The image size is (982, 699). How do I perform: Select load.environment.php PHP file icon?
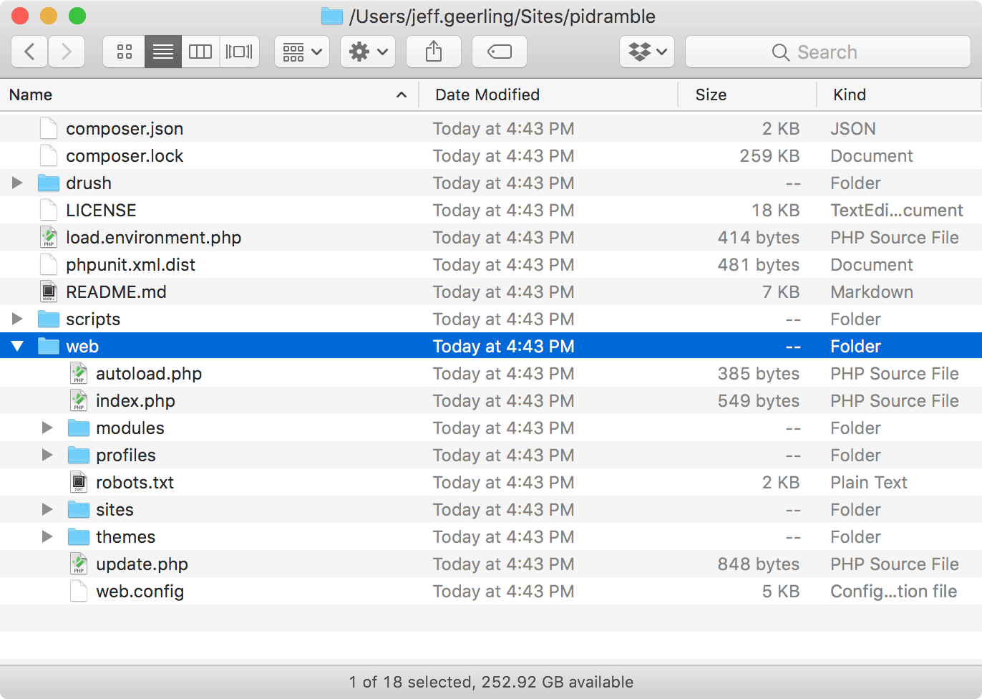pyautogui.click(x=49, y=237)
